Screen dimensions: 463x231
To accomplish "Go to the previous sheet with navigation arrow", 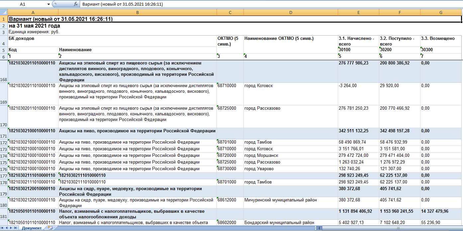I will [7, 228].
